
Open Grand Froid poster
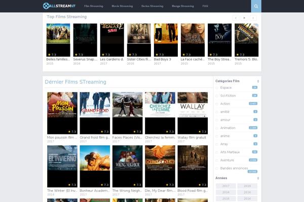95,113
